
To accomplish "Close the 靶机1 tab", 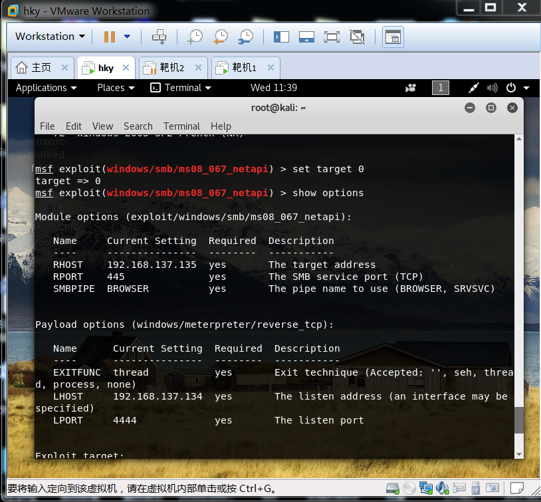I will pos(271,68).
